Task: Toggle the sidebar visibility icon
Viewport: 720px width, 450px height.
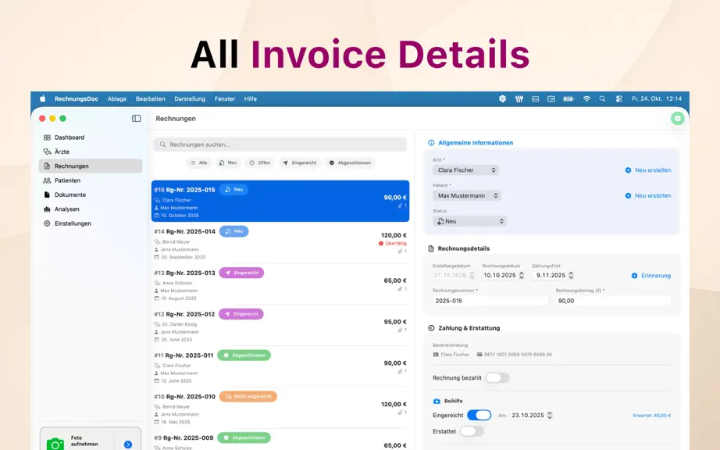Action: point(137,119)
